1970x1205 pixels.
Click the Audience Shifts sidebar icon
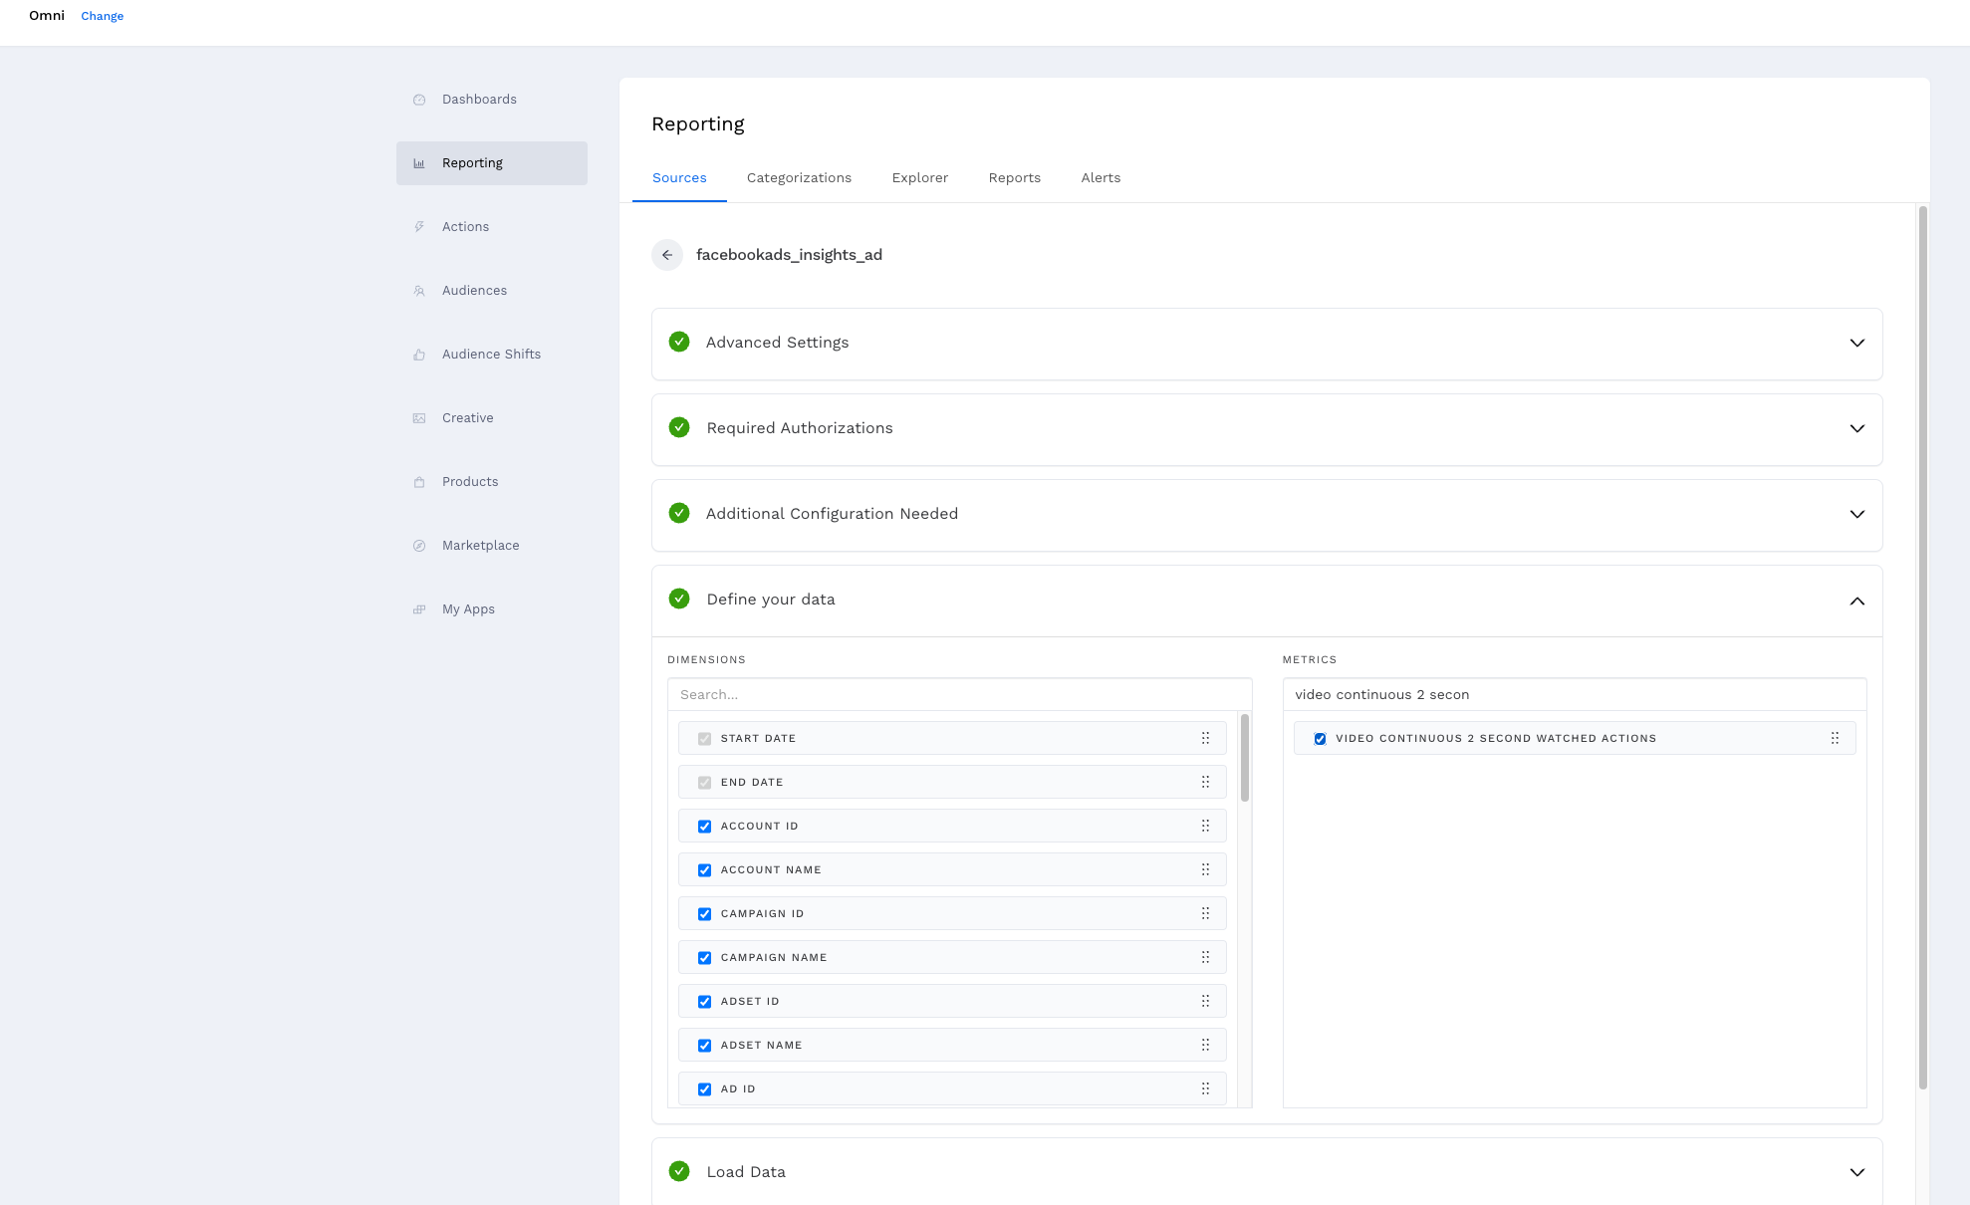pyautogui.click(x=419, y=355)
